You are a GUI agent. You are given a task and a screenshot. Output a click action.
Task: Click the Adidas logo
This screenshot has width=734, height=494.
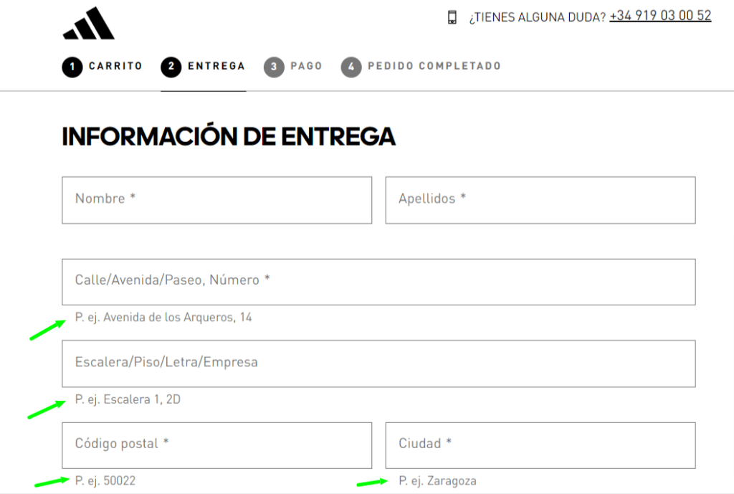click(x=88, y=24)
